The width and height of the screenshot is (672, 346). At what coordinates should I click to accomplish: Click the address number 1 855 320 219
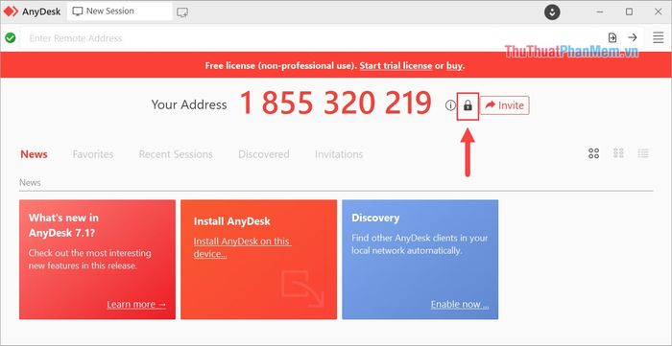pyautogui.click(x=336, y=104)
